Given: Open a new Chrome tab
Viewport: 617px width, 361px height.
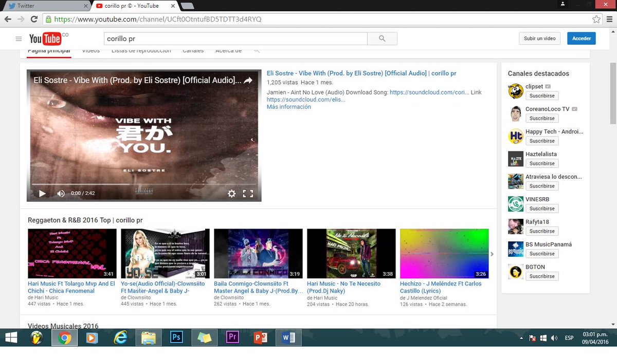Looking at the screenshot, I should 187,6.
